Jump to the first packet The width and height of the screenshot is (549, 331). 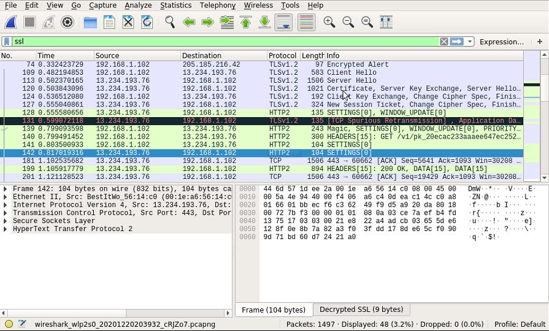pos(246,22)
